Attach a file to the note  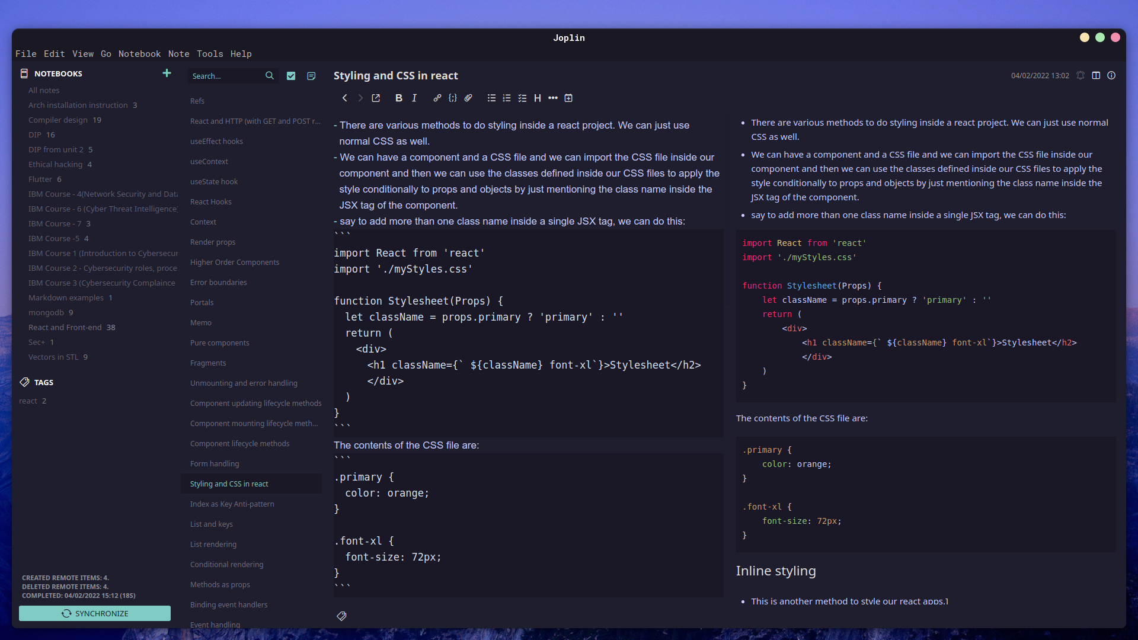468,98
